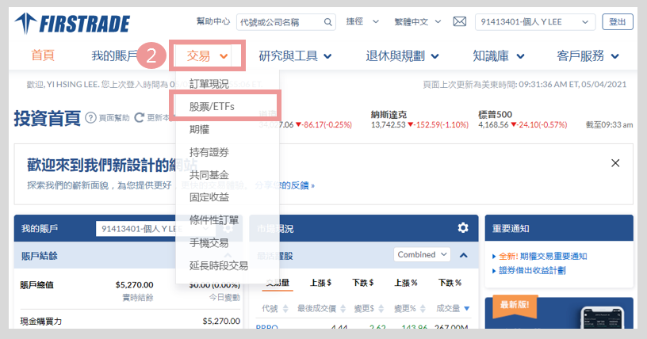The width and height of the screenshot is (647, 339).
Task: Switch to the 上漲$ tab
Action: pyautogui.click(x=320, y=283)
